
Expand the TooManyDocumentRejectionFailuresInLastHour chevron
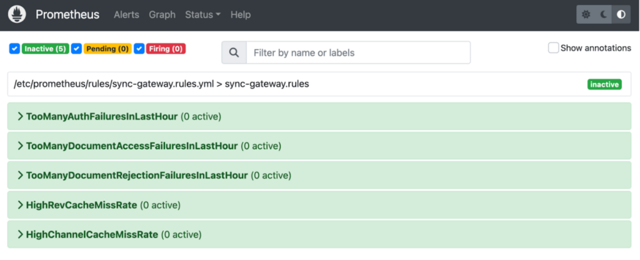pyautogui.click(x=20, y=175)
